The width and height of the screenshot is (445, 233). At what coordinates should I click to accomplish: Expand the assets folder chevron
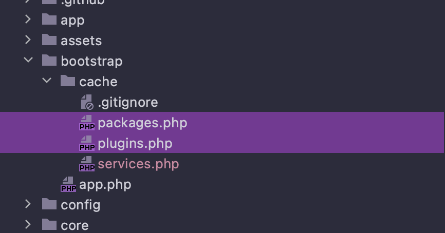click(x=28, y=40)
